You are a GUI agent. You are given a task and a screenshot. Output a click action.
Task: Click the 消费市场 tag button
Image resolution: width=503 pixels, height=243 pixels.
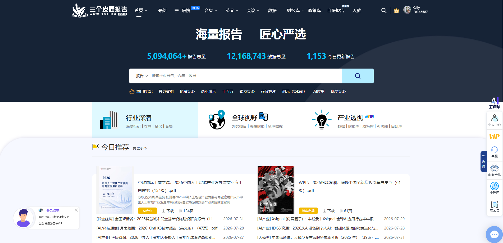pos(308,211)
